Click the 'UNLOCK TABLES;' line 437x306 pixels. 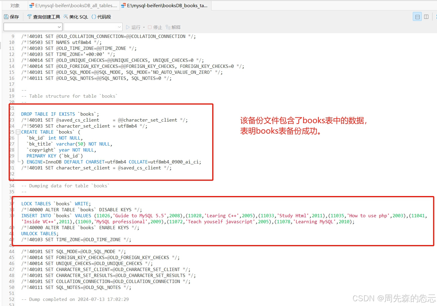(x=40, y=234)
